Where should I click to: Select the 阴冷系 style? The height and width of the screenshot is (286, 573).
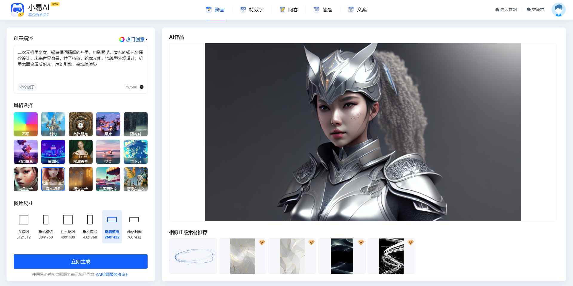click(x=136, y=124)
